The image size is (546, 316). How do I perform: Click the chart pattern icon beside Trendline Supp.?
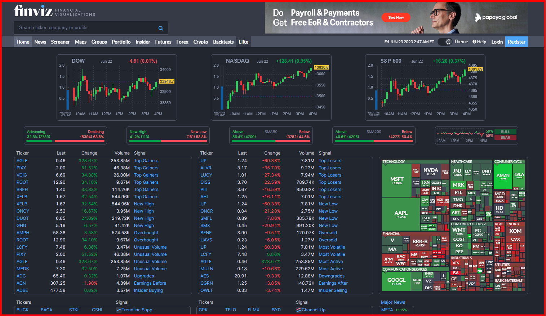(x=119, y=310)
